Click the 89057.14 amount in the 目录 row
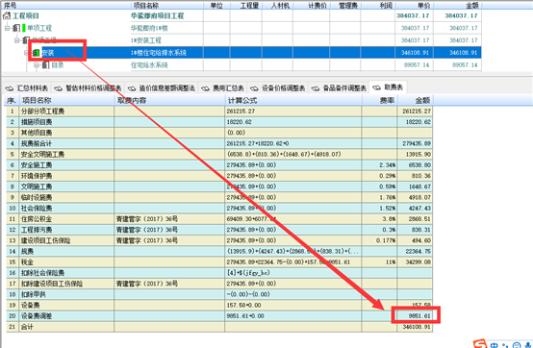Screen dimensions: 533x348 click(465, 64)
